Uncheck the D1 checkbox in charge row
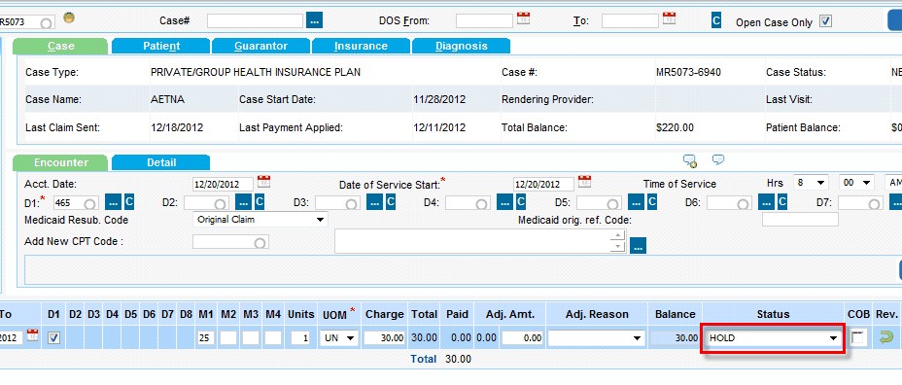 54,337
